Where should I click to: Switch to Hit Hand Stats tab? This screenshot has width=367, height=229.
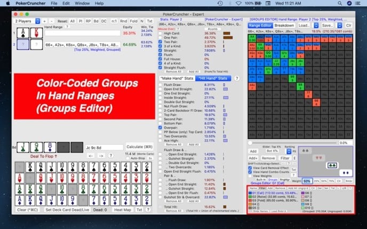[213, 78]
